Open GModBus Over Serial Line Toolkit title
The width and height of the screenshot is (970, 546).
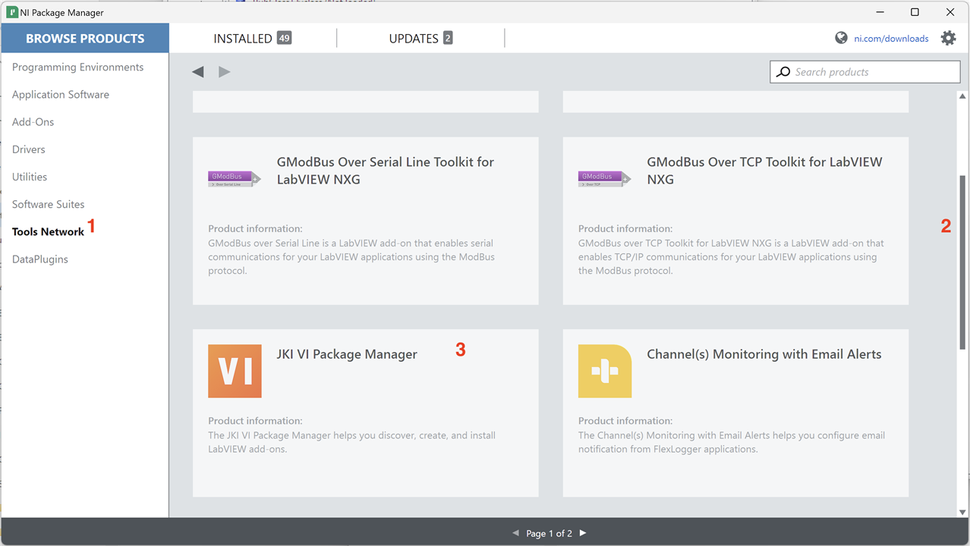(x=386, y=171)
